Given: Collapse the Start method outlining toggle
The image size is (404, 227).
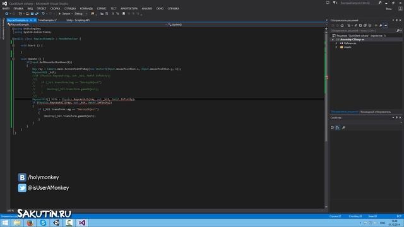Looking at the screenshot, I should pos(13,45).
